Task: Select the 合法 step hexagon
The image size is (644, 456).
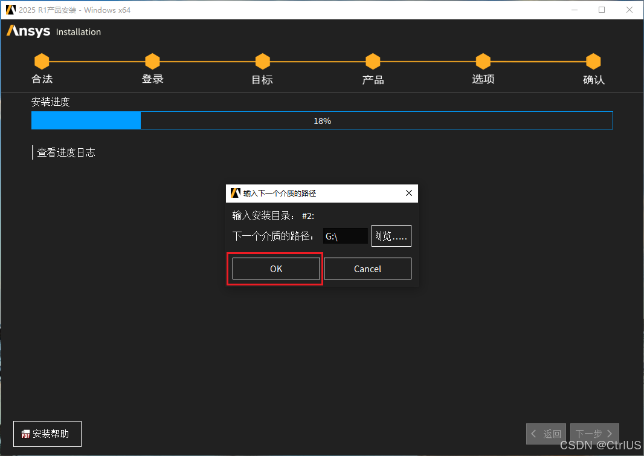Action: (x=42, y=61)
